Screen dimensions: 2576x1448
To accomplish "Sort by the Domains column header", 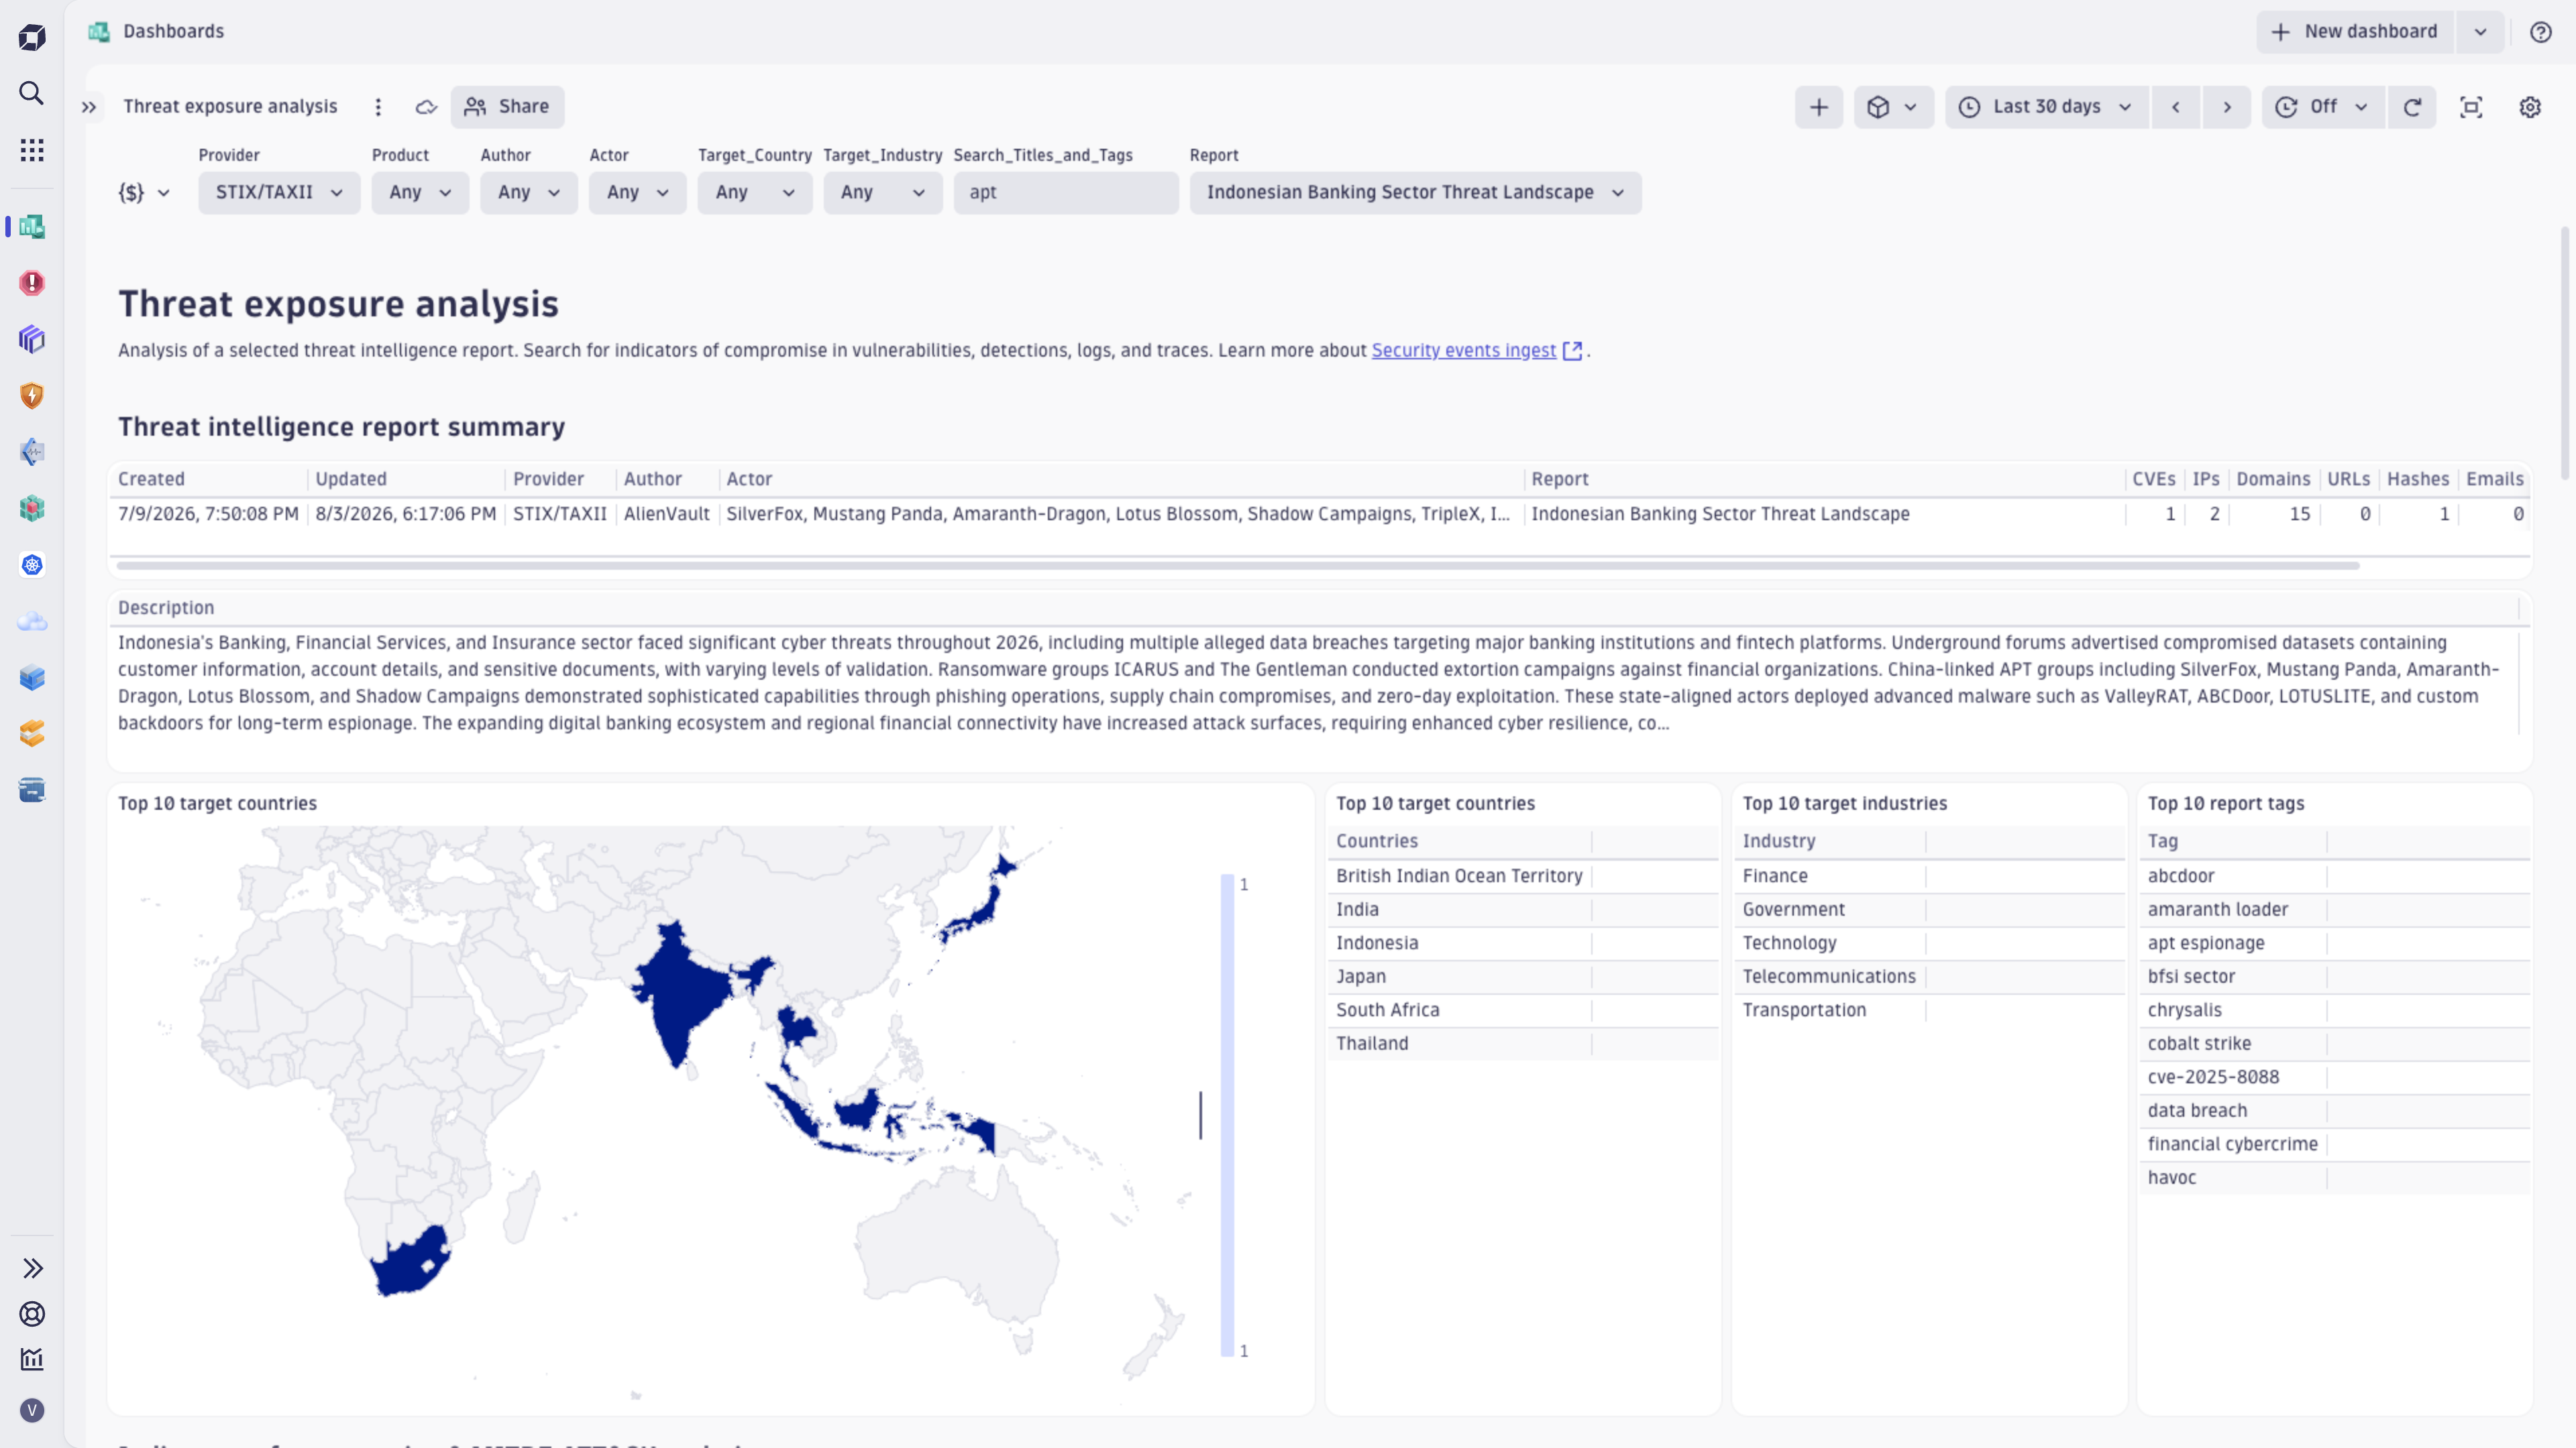I will [x=2273, y=479].
